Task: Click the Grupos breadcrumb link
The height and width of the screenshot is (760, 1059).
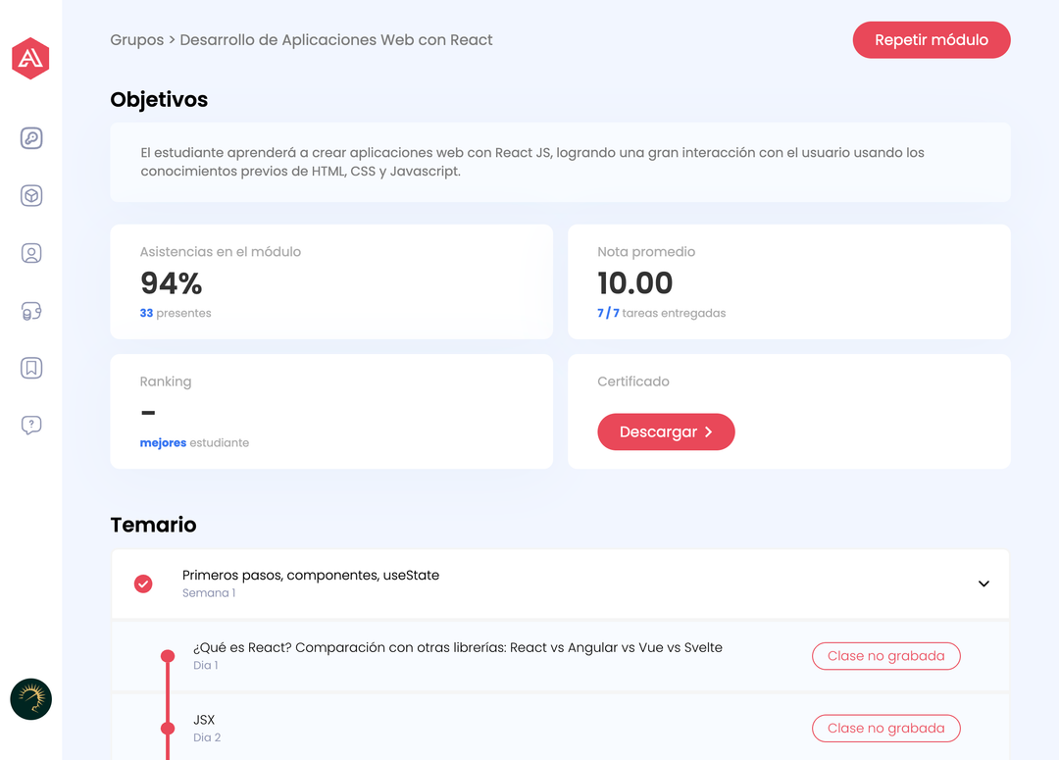Action: click(x=136, y=40)
